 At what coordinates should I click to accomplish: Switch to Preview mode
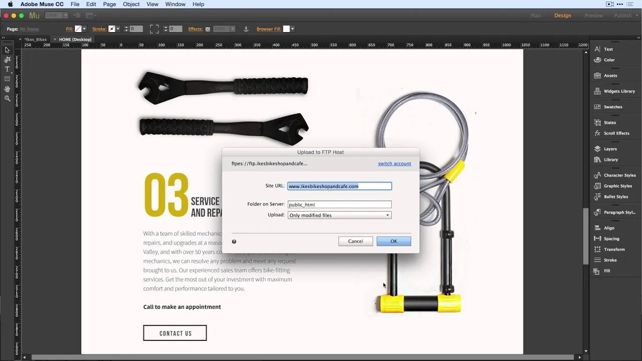593,16
